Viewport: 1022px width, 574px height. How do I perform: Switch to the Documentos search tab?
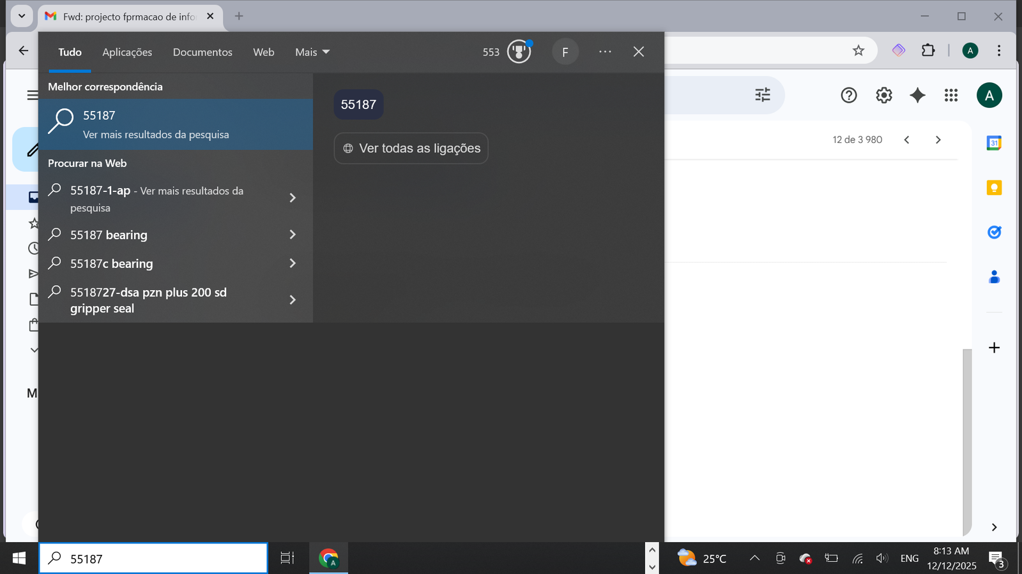[202, 52]
